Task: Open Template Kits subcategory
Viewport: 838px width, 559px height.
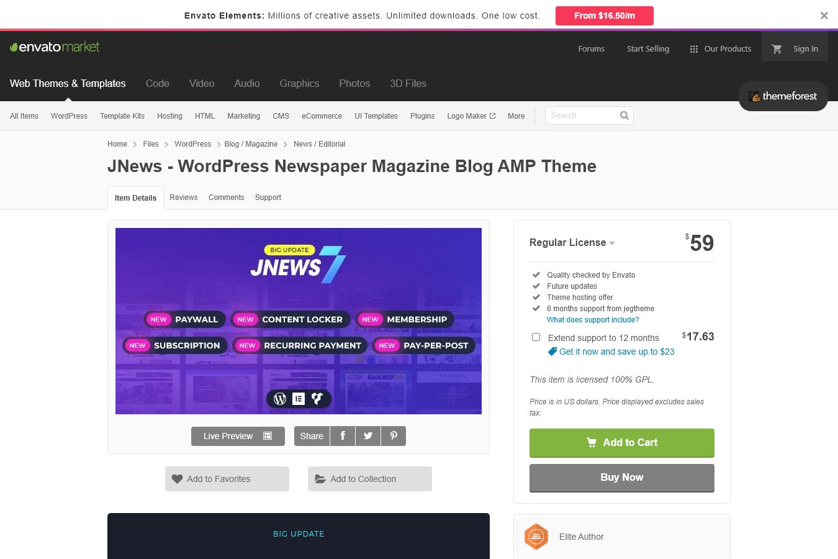Action: coord(122,116)
